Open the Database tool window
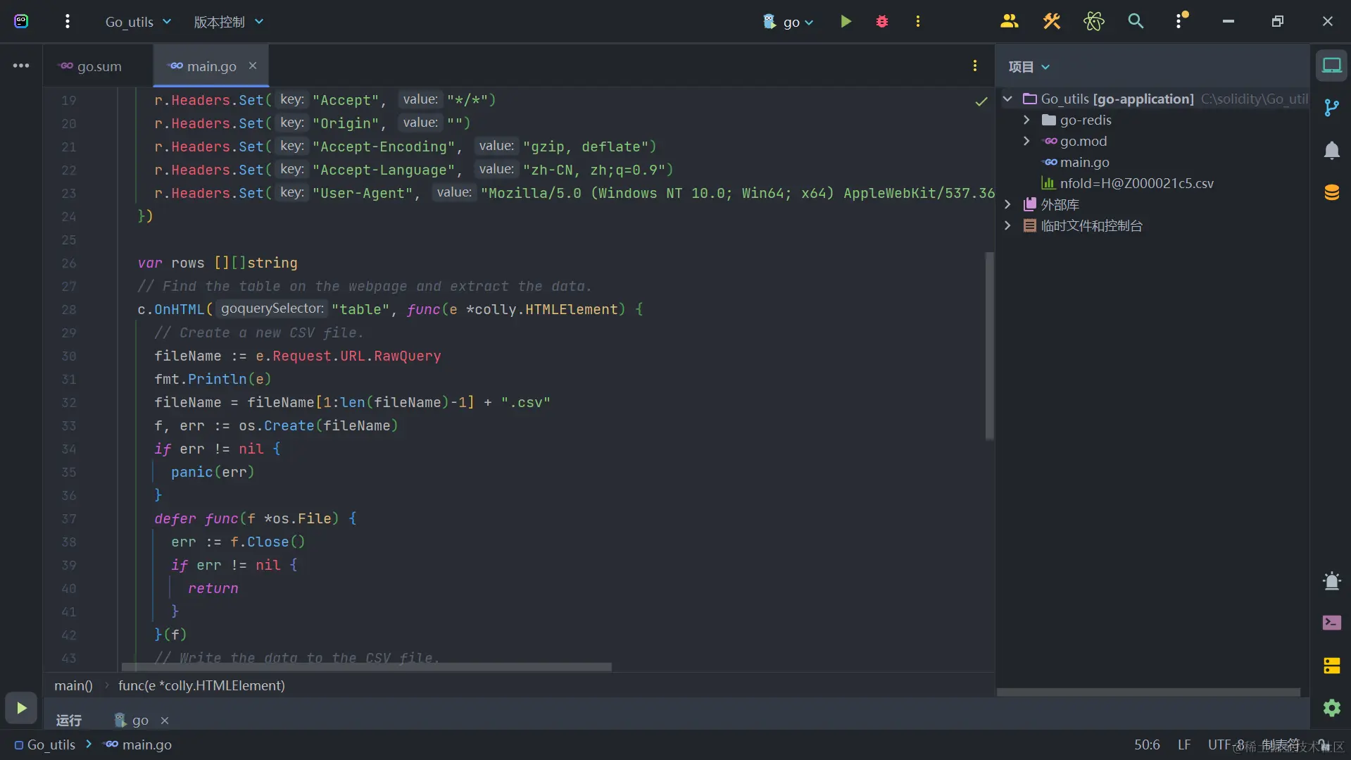Screen dimensions: 1351x760 (1331, 192)
